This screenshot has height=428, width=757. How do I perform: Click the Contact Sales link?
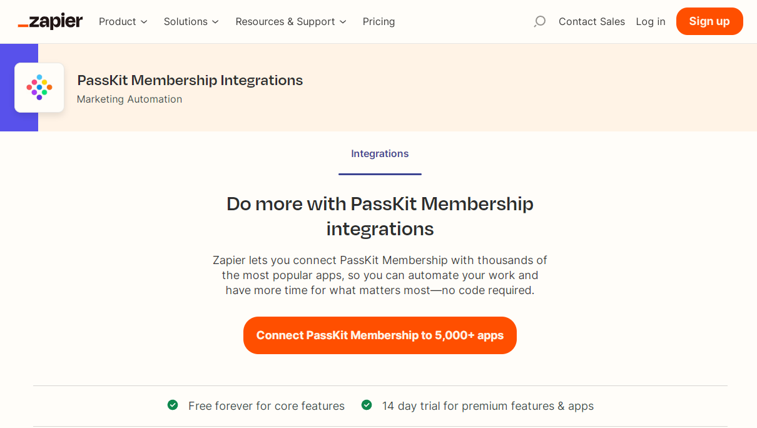click(x=591, y=21)
